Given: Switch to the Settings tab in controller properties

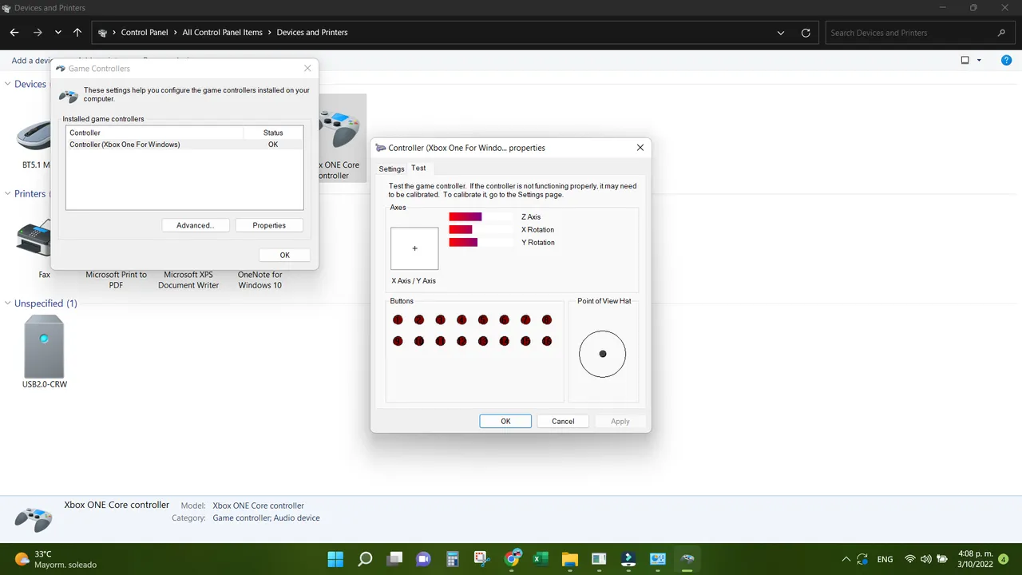Looking at the screenshot, I should [391, 169].
